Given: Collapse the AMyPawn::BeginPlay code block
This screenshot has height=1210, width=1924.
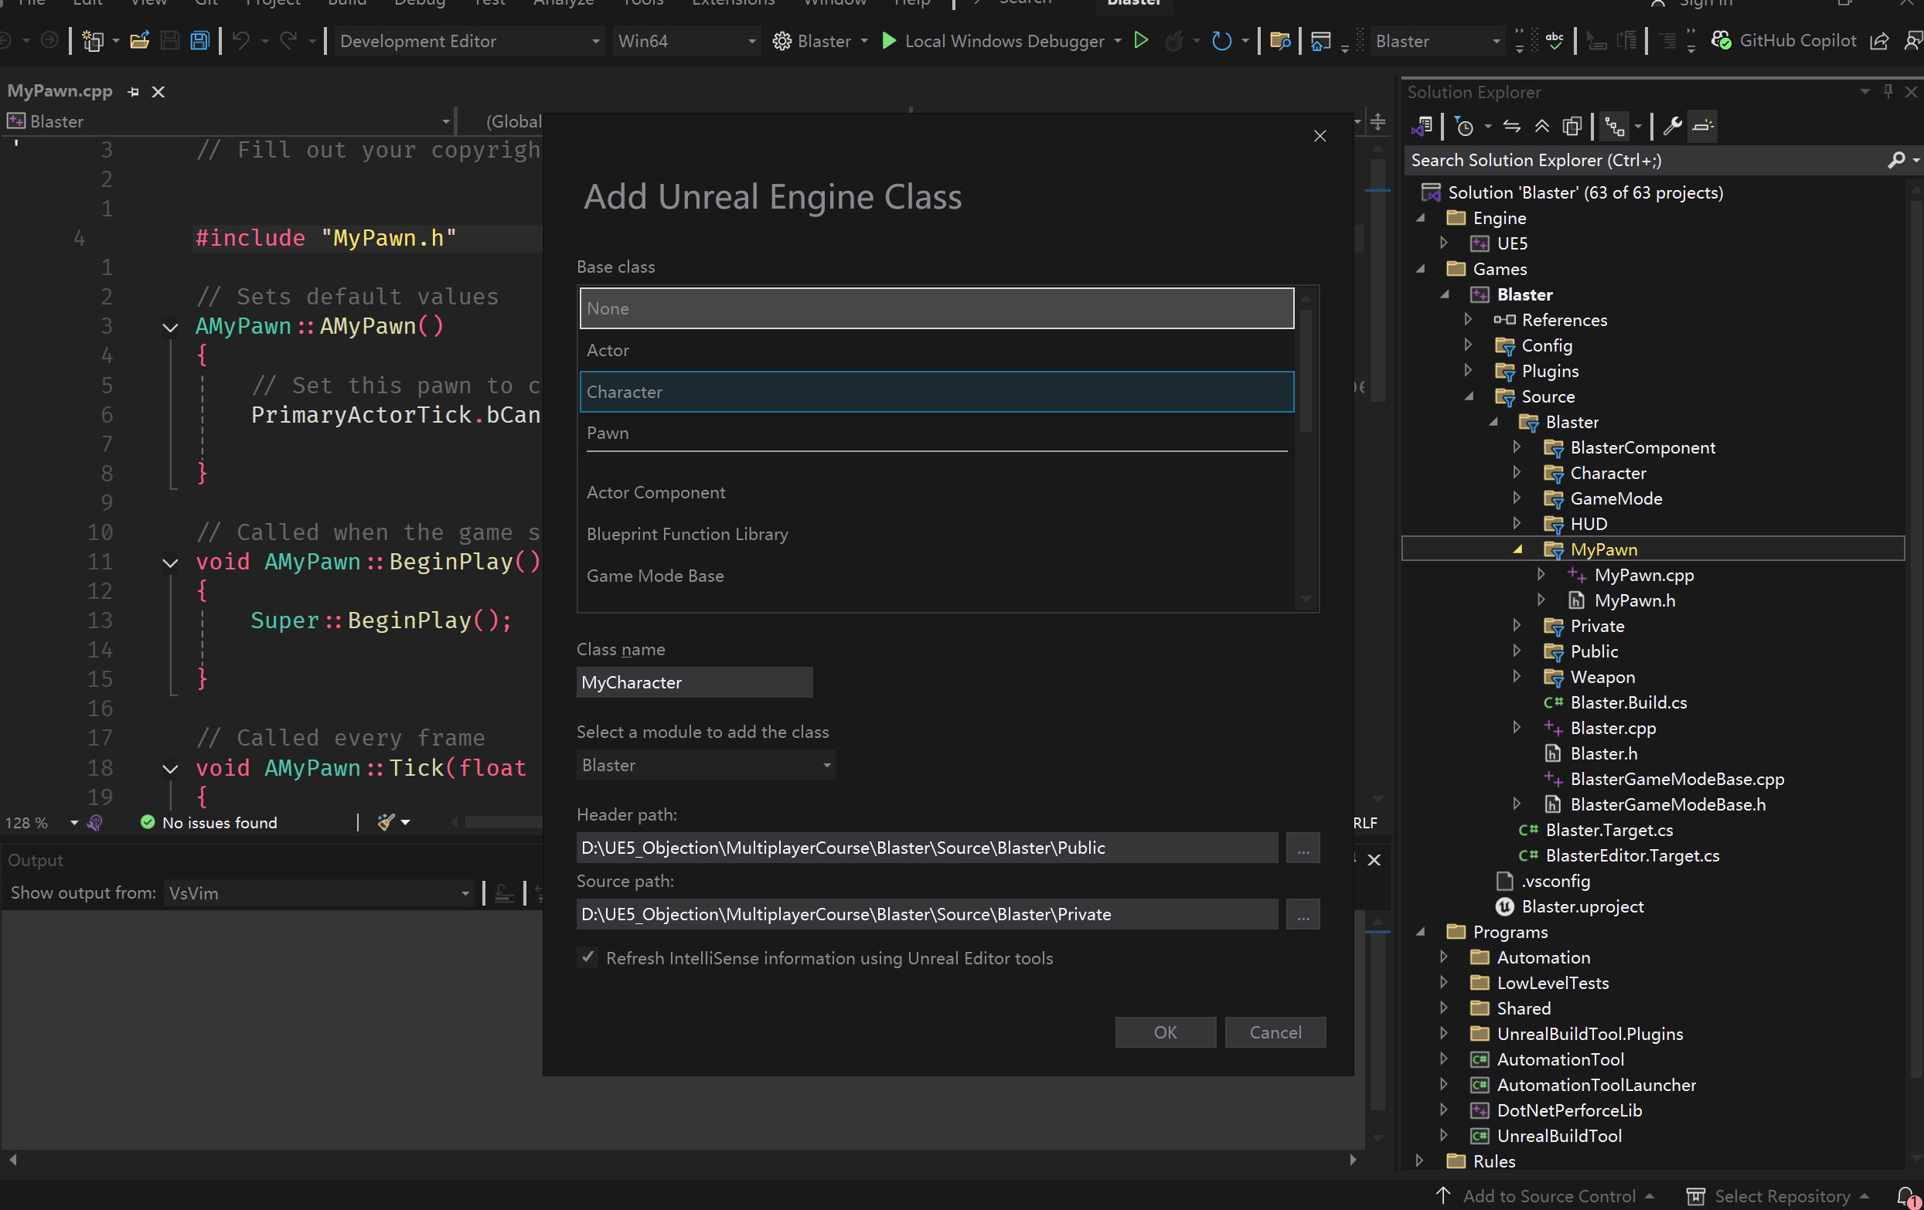Looking at the screenshot, I should click(x=170, y=563).
